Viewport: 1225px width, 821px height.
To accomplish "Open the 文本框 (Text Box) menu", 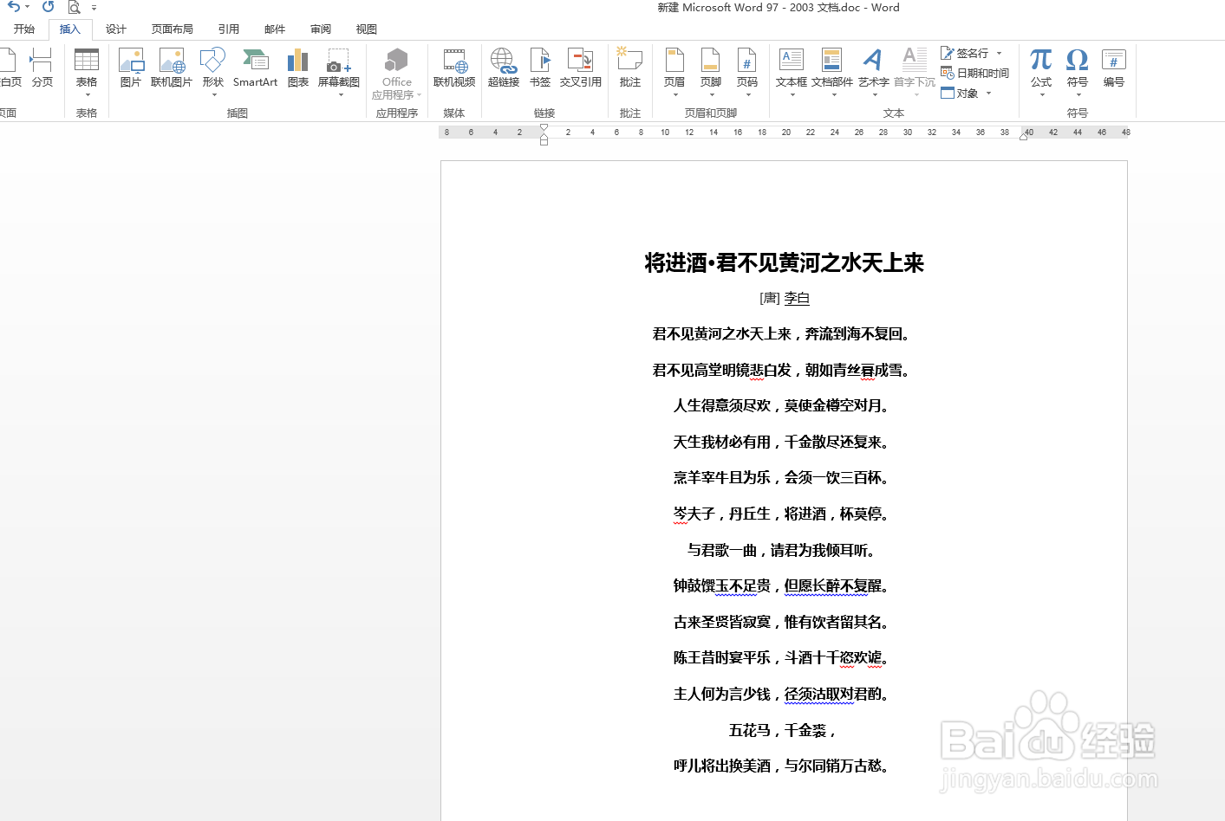I will click(792, 71).
